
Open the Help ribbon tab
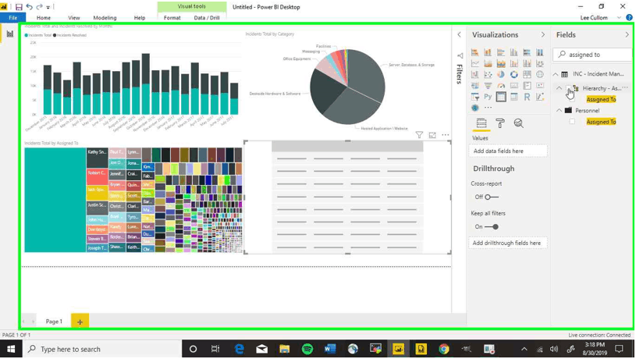click(x=140, y=18)
